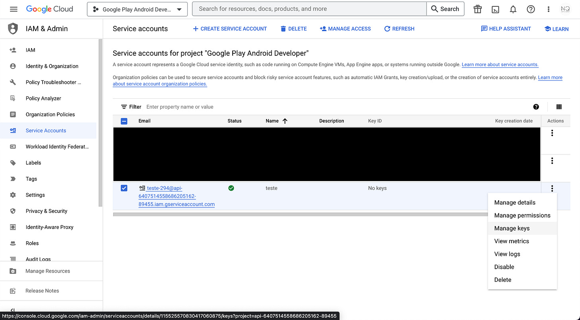Click the Email column header
This screenshot has width=580, height=320.
[x=145, y=121]
